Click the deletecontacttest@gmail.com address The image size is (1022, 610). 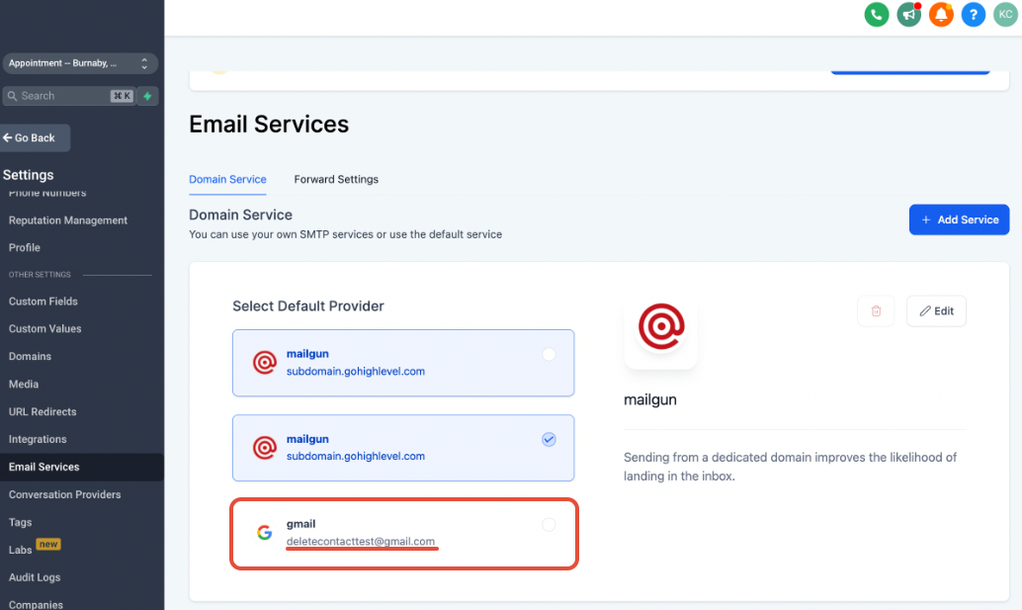361,542
